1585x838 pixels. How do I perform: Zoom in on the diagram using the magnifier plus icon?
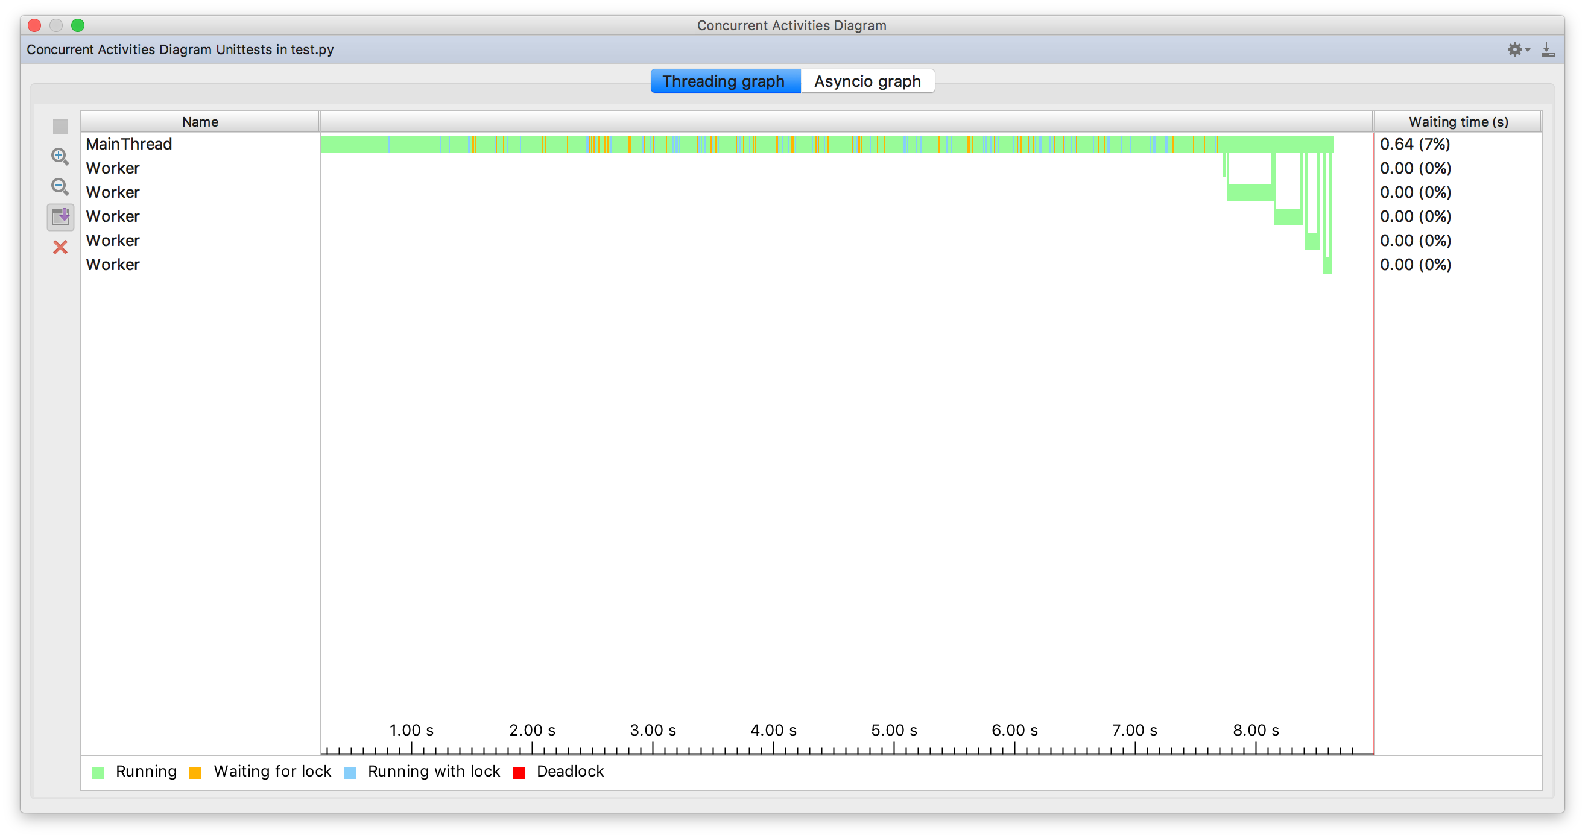[x=60, y=156]
